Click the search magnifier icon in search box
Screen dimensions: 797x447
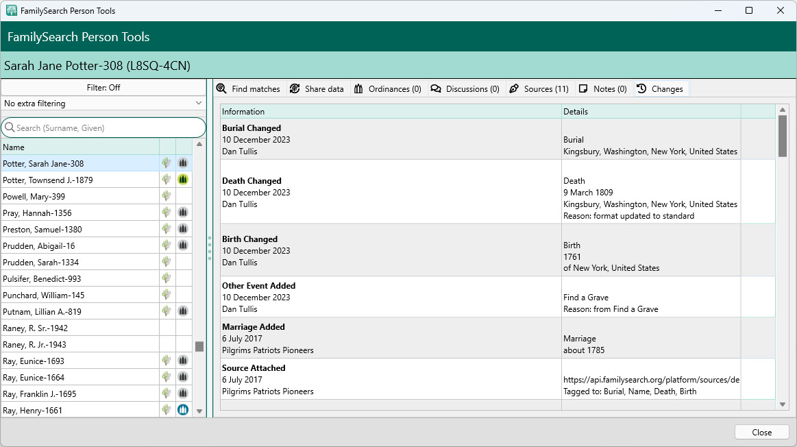[10, 128]
